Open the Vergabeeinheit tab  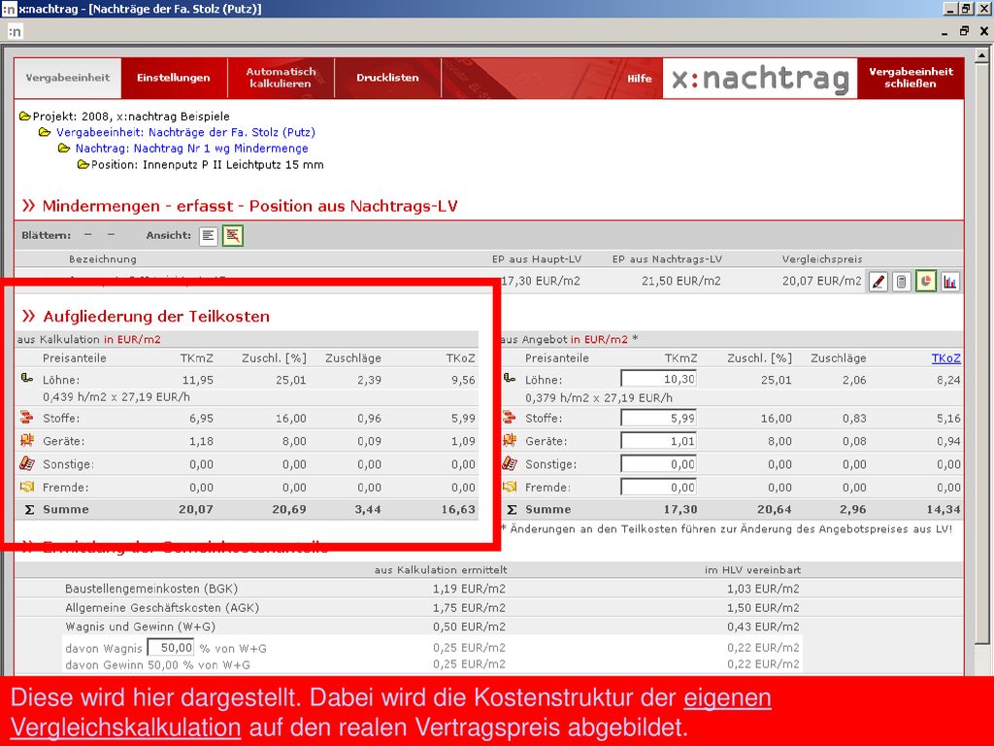click(x=68, y=78)
